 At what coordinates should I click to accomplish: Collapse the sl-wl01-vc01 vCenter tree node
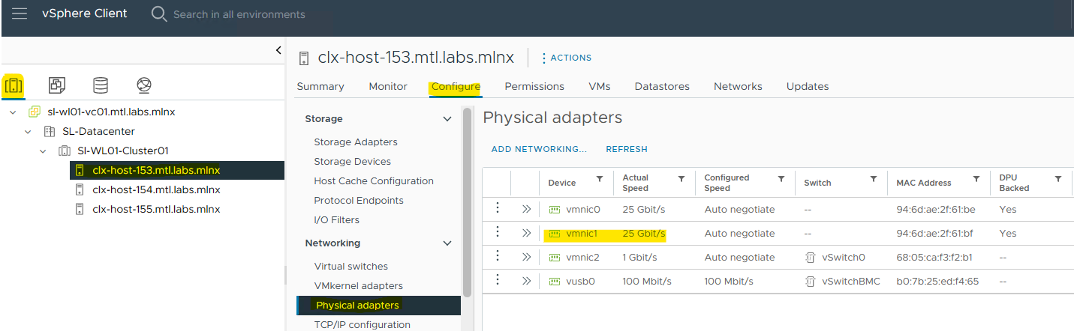coord(13,112)
